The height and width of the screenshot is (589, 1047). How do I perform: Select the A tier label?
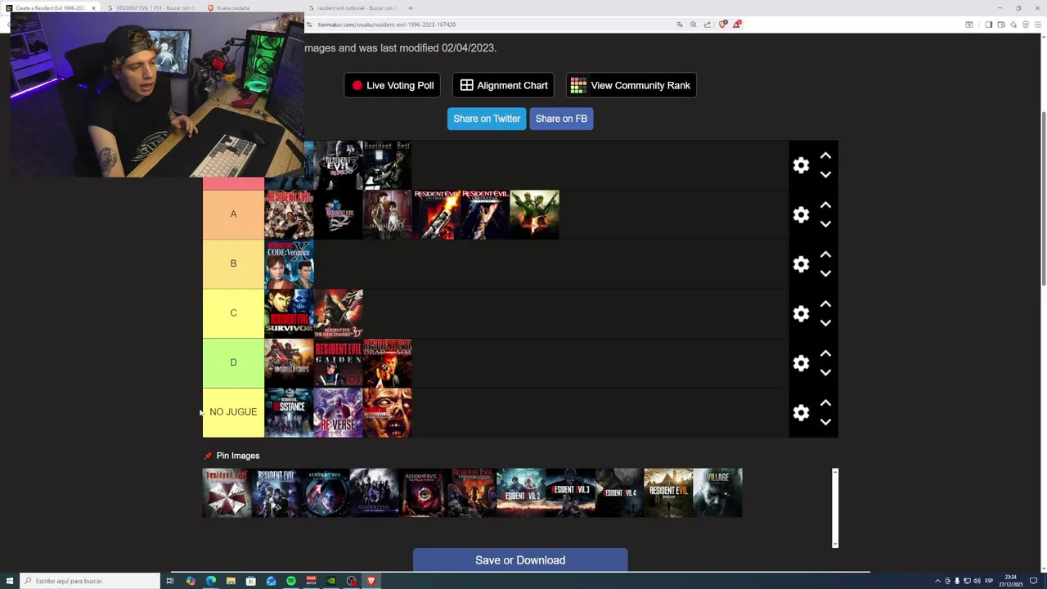[x=233, y=214]
